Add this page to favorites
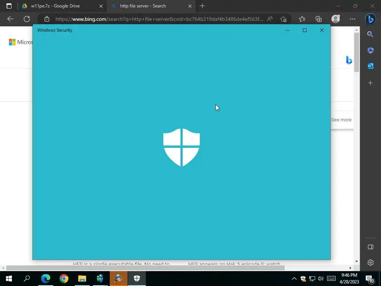 tap(283, 19)
